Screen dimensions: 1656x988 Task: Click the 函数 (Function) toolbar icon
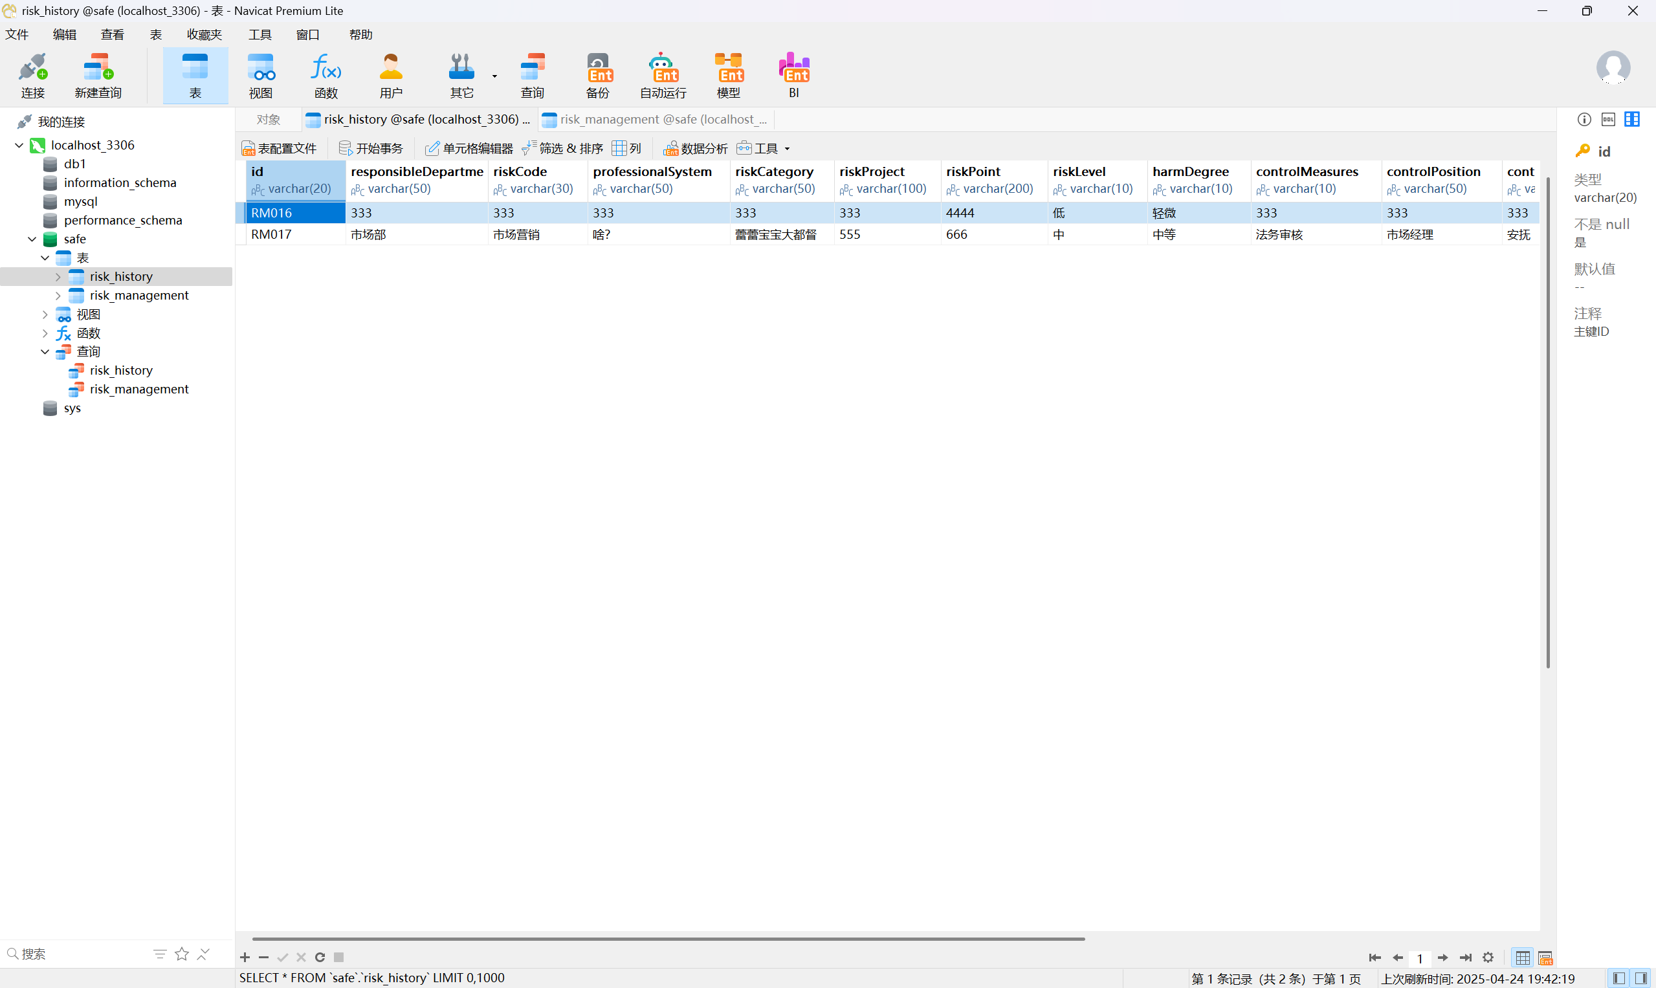pos(326,75)
